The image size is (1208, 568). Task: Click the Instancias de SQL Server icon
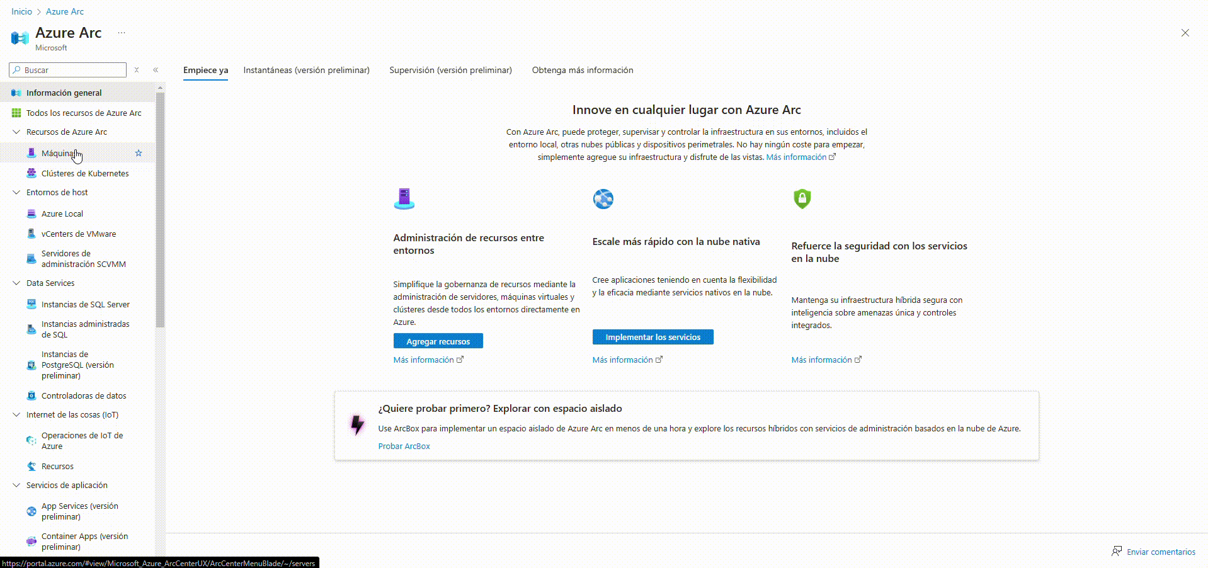[31, 304]
